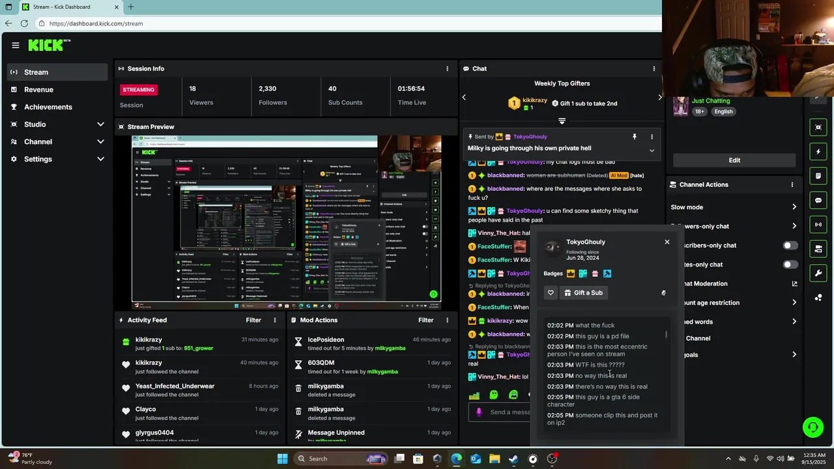Open banned words options arrow
Viewport: 834px width, 469px height.
794,321
